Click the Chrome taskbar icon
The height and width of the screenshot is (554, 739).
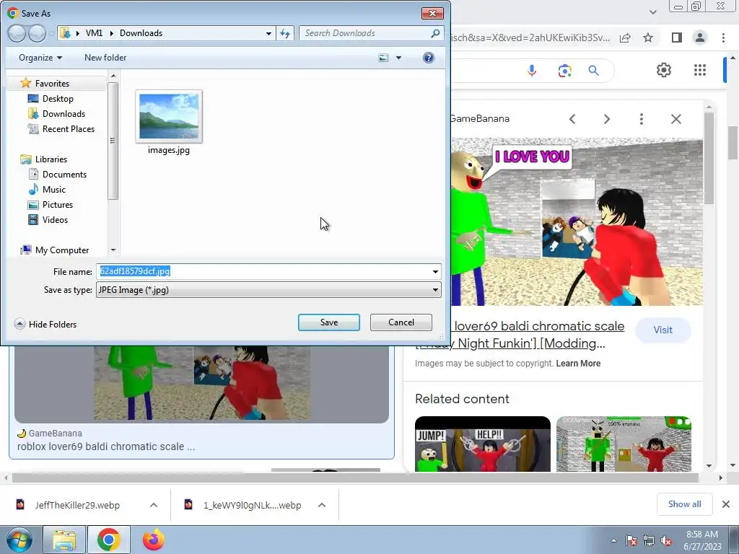108,540
